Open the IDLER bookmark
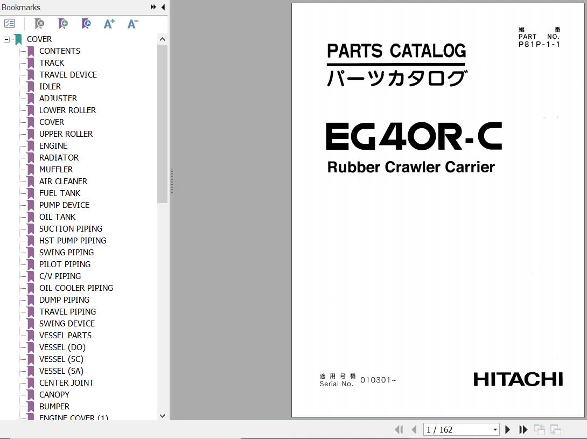 click(x=50, y=87)
